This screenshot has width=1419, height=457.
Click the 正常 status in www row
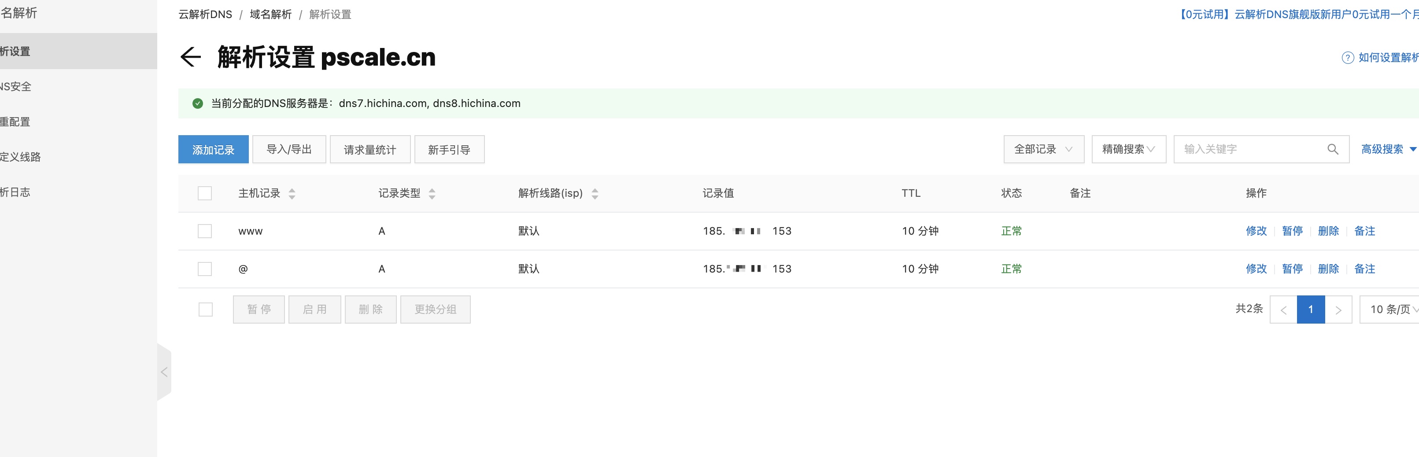click(x=1011, y=231)
